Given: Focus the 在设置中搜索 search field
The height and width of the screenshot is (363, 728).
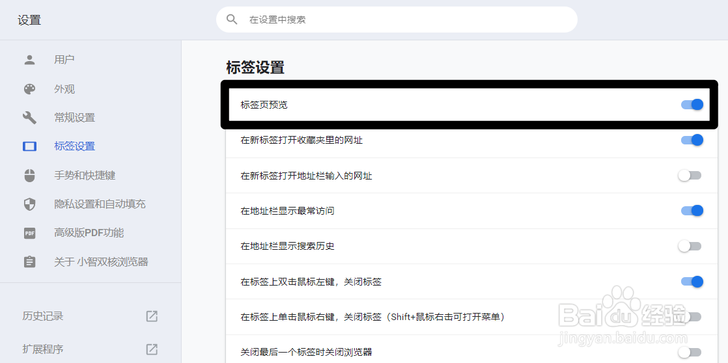Looking at the screenshot, I should click(x=404, y=20).
